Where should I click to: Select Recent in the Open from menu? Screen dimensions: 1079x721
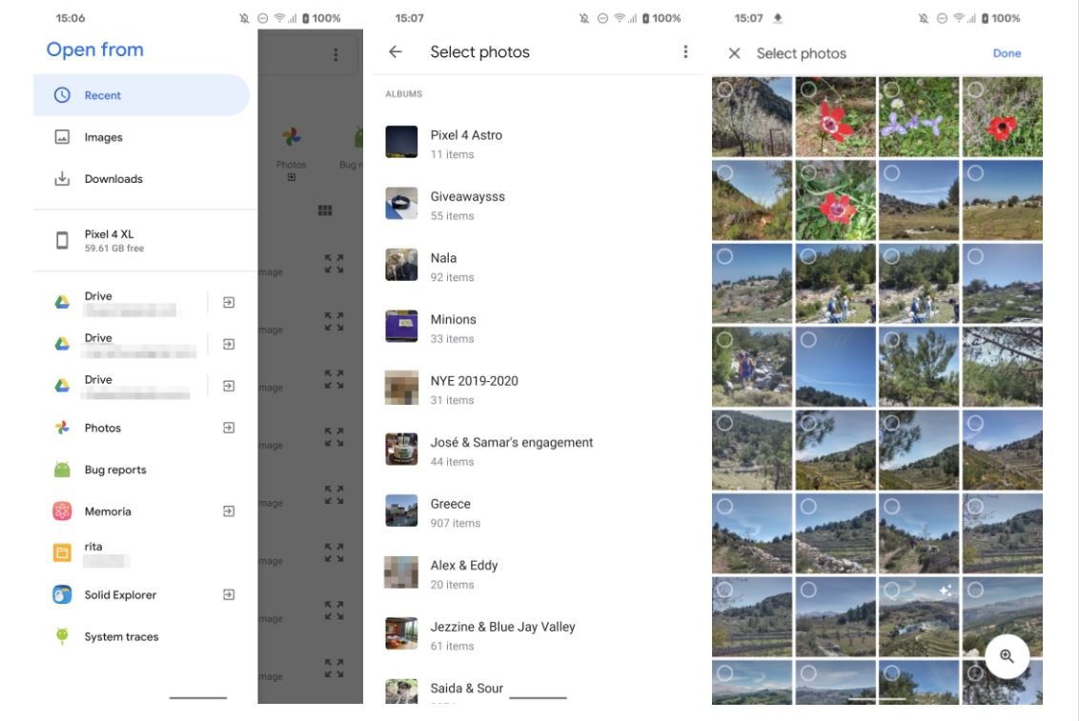tap(103, 95)
